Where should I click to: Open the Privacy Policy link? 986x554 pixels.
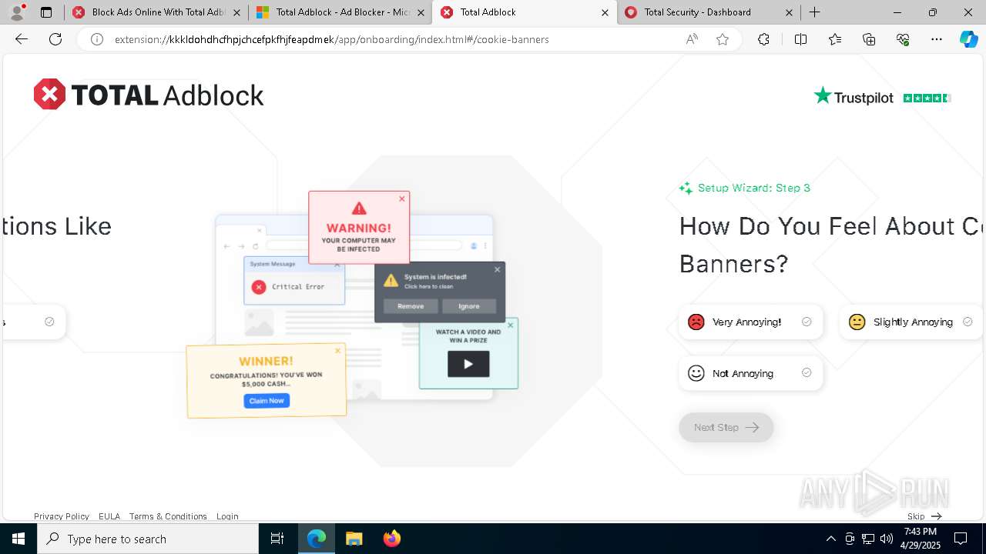pos(62,516)
